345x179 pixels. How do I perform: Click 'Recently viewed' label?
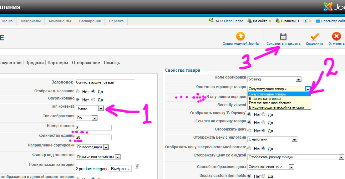[232, 105]
